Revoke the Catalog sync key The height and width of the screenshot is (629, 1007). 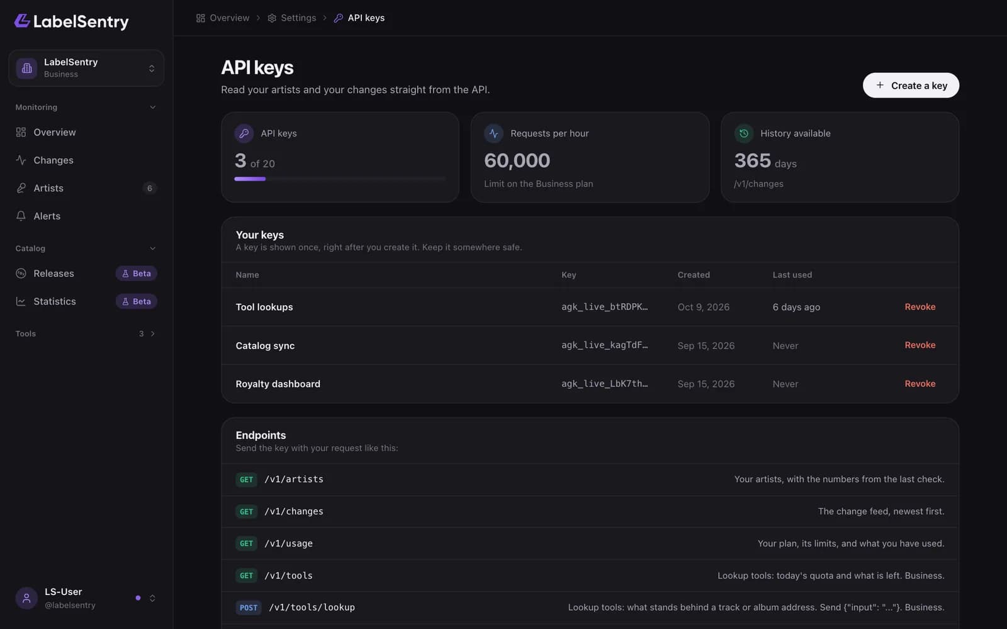[920, 345]
